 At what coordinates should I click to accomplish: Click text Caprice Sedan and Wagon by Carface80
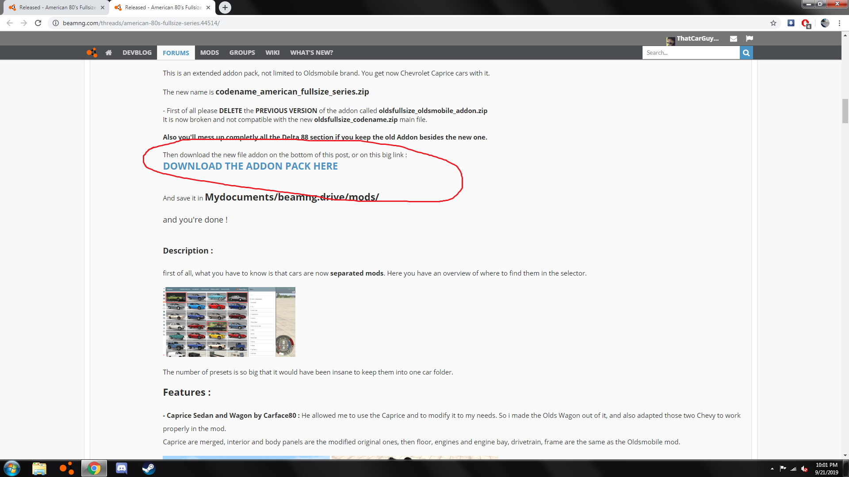pyautogui.click(x=231, y=415)
